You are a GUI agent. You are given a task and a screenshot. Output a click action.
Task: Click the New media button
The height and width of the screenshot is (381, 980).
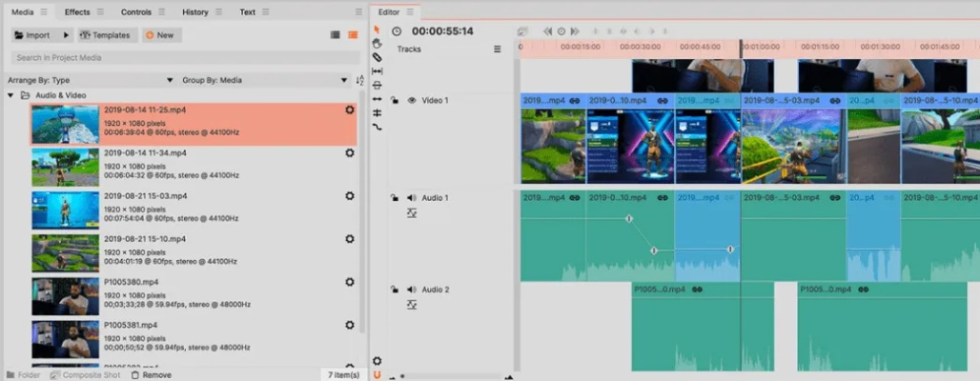click(x=160, y=35)
